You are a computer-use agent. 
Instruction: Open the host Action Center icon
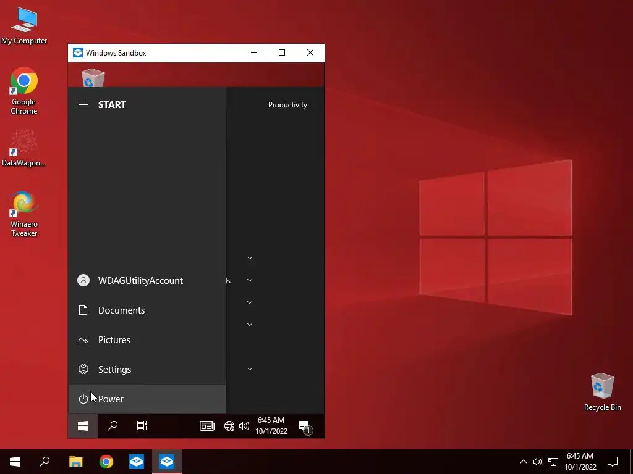point(613,462)
